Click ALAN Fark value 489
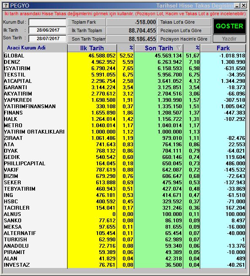250x276 pixels. coord(240,258)
